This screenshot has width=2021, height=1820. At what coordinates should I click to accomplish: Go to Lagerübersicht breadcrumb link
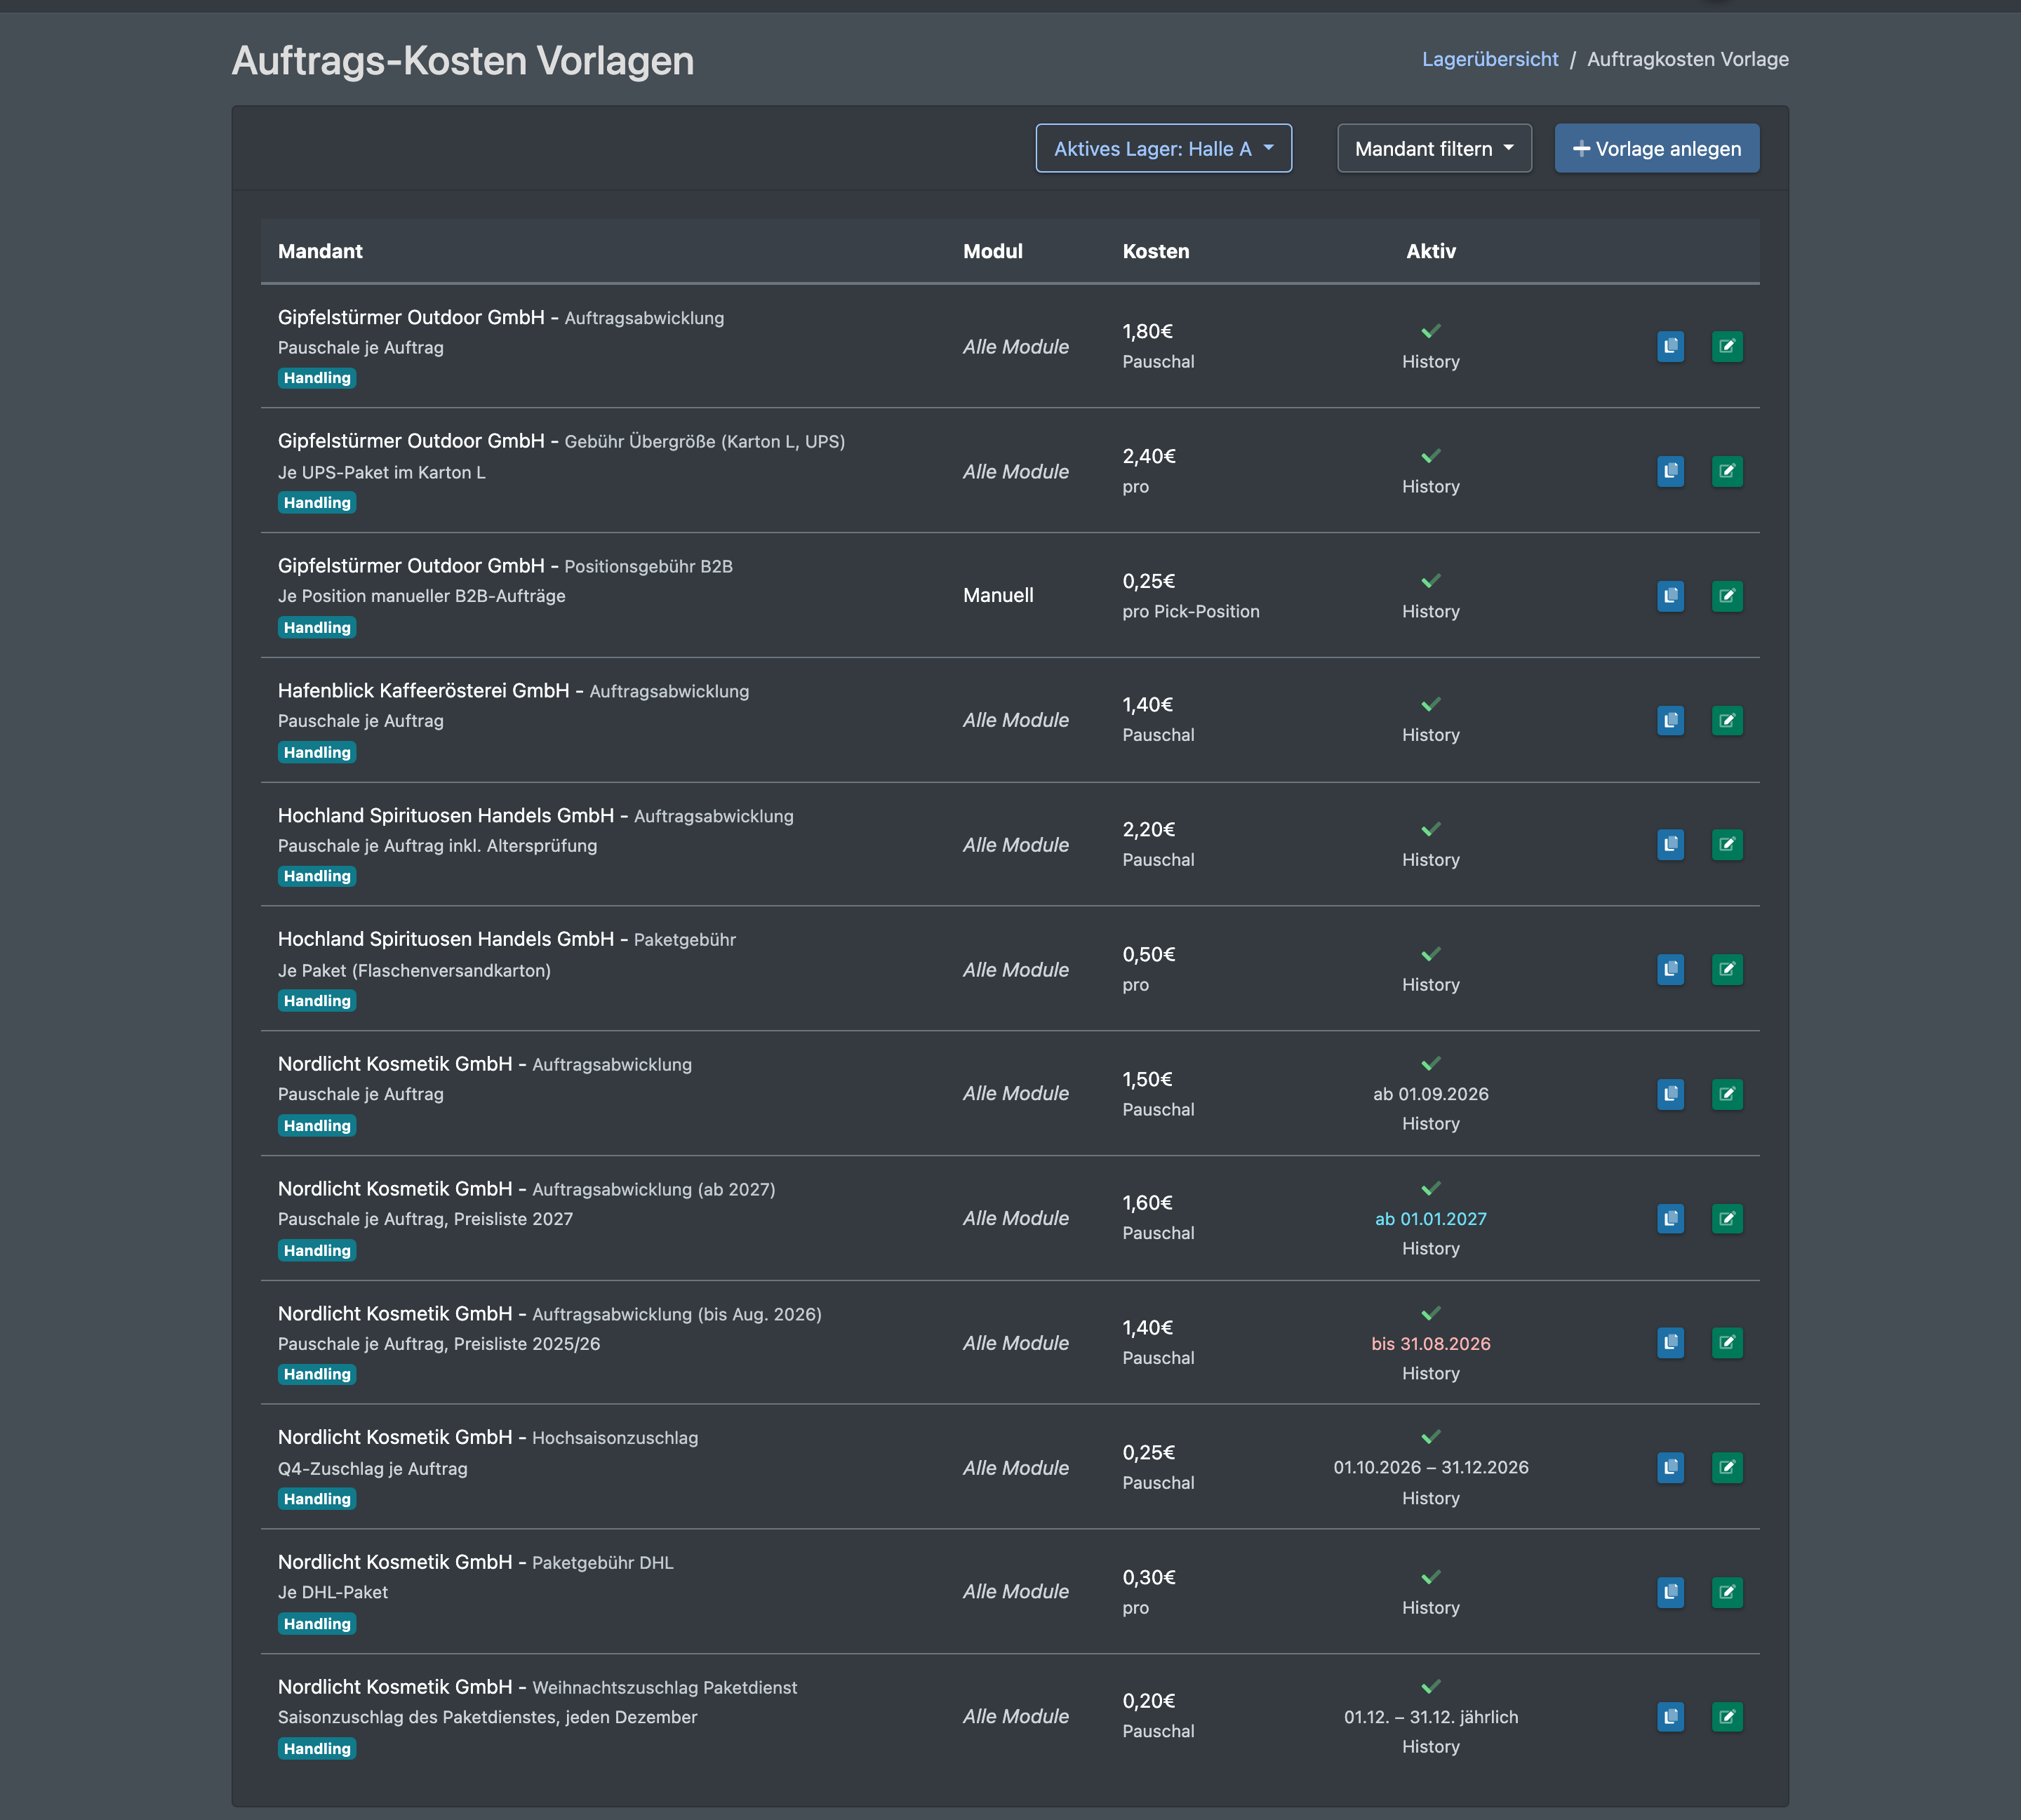(x=1490, y=59)
